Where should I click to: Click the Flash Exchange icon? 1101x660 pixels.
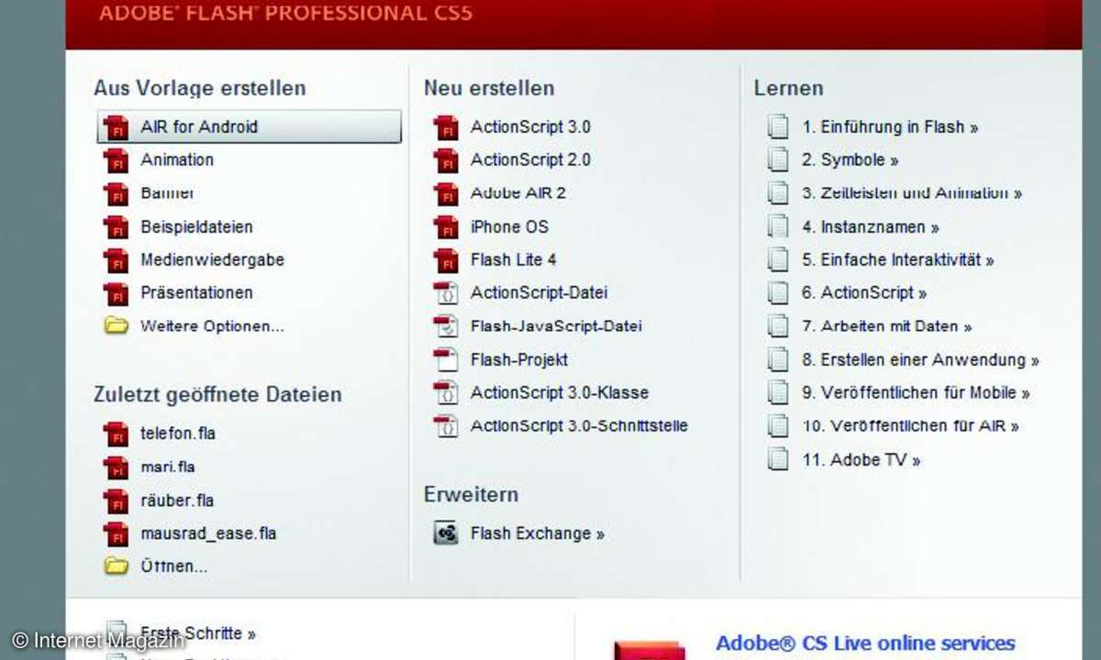coord(446,533)
